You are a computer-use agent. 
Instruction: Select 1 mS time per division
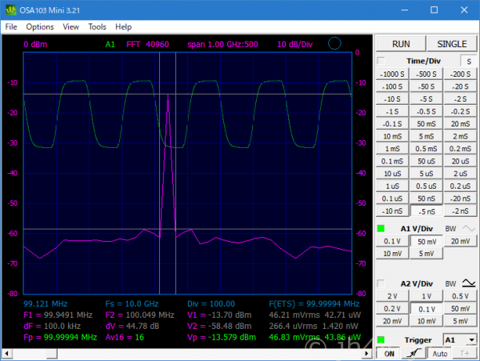(x=393, y=149)
